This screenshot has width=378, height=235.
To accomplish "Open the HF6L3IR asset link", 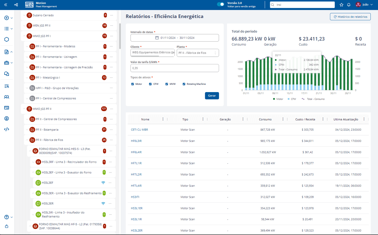I will [x=136, y=141].
